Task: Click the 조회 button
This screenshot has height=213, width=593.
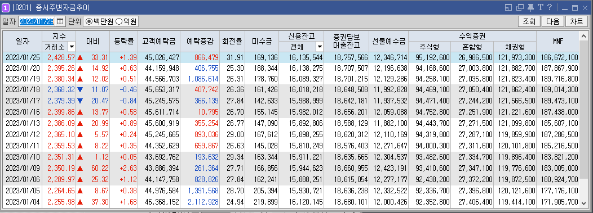Action: point(529,21)
